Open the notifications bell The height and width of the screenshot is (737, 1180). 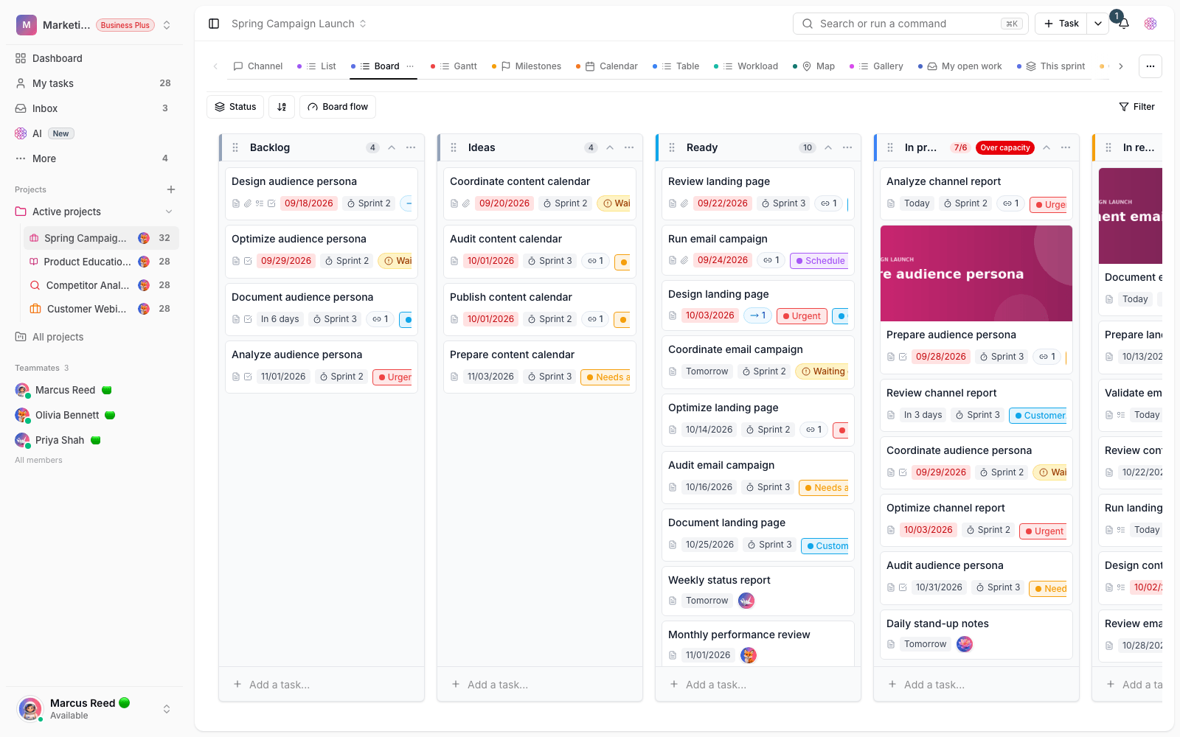point(1123,24)
